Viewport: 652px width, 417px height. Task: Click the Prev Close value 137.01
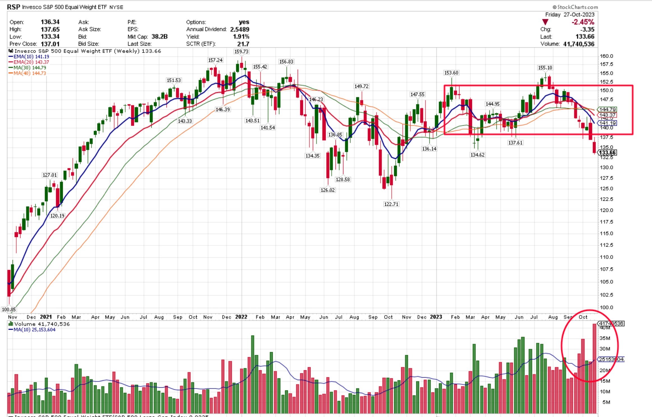click(x=50, y=44)
